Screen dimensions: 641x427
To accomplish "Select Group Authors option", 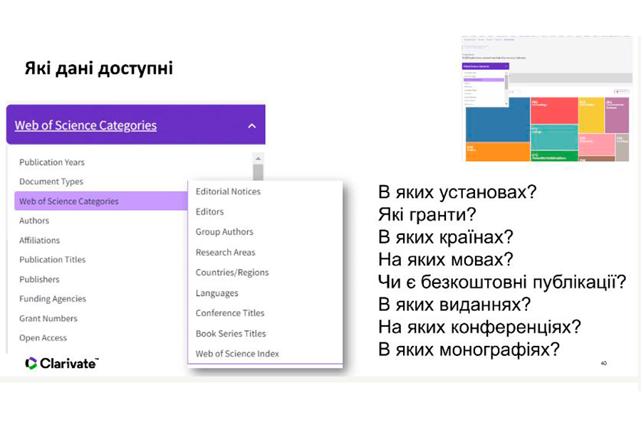I will pyautogui.click(x=224, y=232).
